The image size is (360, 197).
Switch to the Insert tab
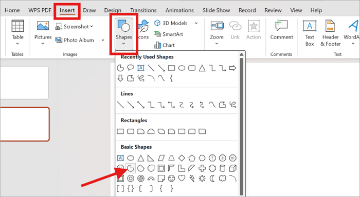(67, 10)
